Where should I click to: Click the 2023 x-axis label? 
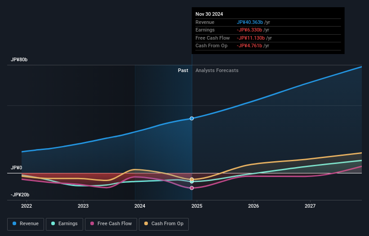coord(83,206)
